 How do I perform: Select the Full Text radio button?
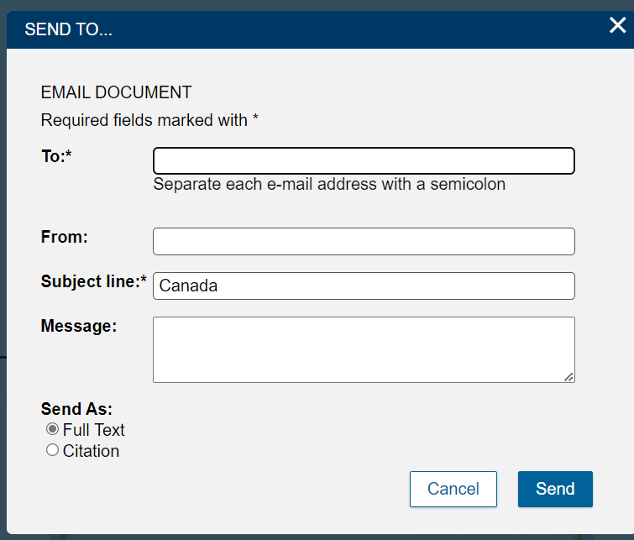52,429
